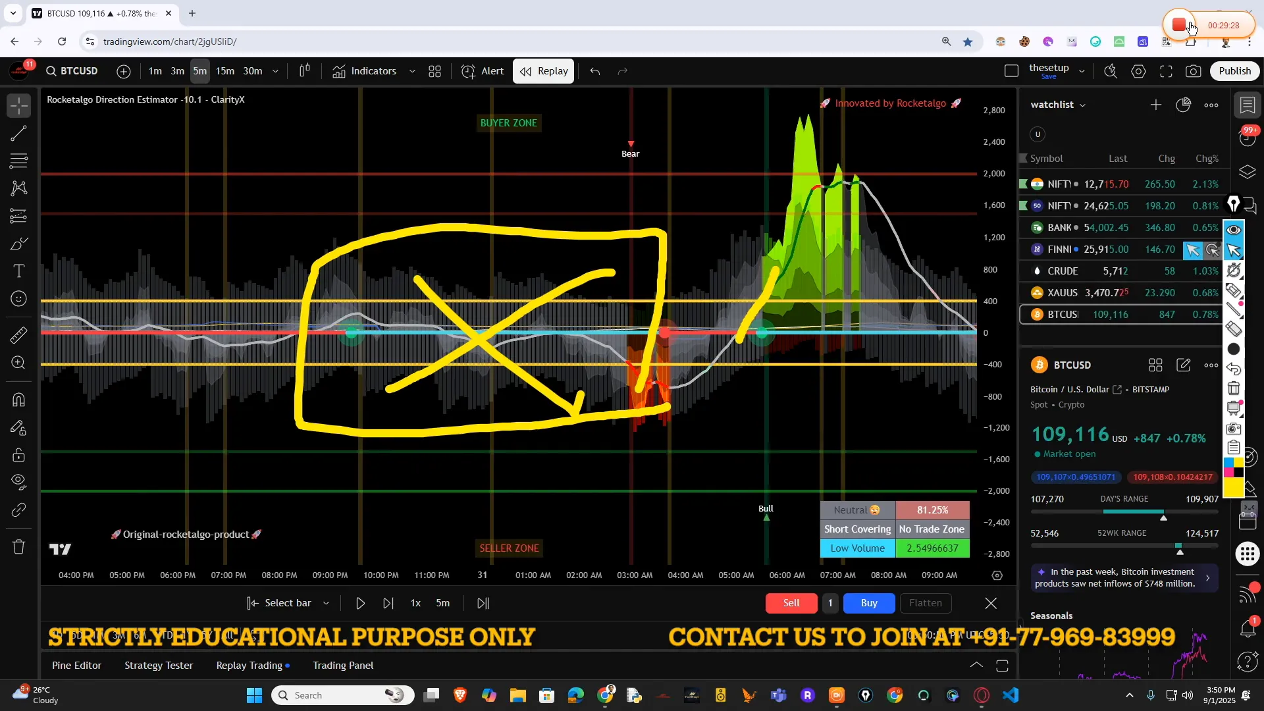The height and width of the screenshot is (711, 1264).
Task: Take a chart snapshot with the camera icon
Action: [1194, 71]
